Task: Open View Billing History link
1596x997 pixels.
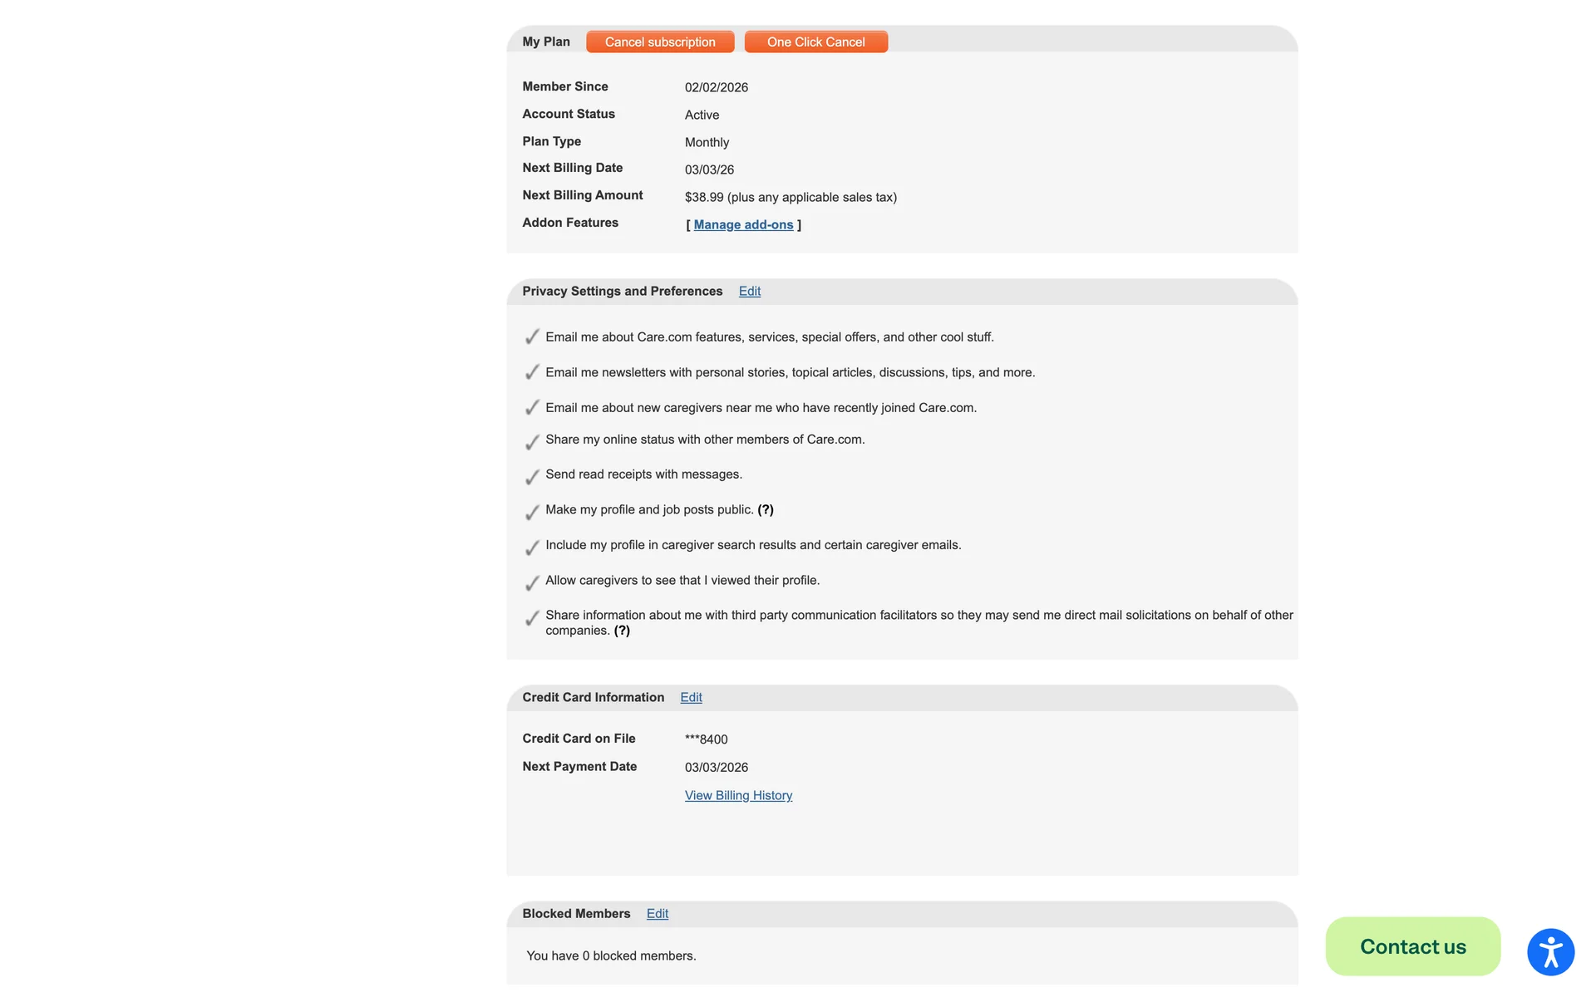Action: point(738,795)
